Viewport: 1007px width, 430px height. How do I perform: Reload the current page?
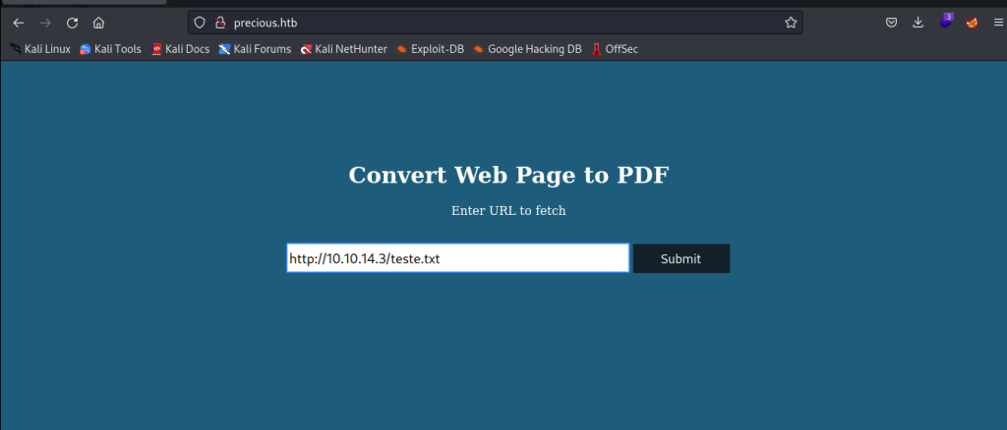72,23
